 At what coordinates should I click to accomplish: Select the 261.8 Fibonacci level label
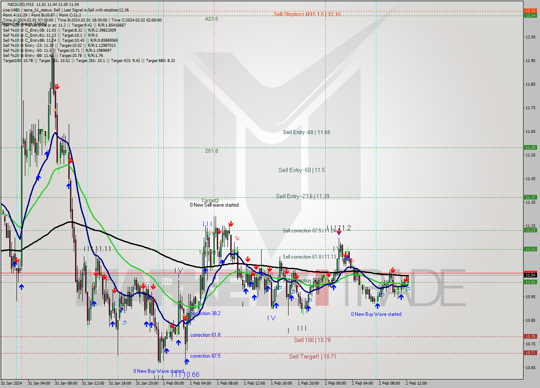click(x=211, y=151)
